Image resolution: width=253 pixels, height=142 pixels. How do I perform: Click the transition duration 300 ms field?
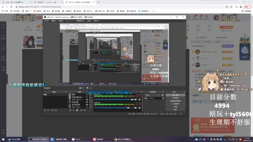[x=155, y=98]
